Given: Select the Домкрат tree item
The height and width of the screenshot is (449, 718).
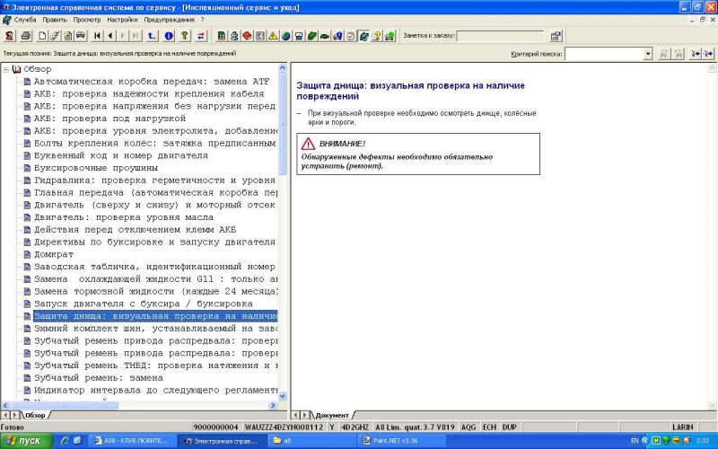Looking at the screenshot, I should (53, 254).
